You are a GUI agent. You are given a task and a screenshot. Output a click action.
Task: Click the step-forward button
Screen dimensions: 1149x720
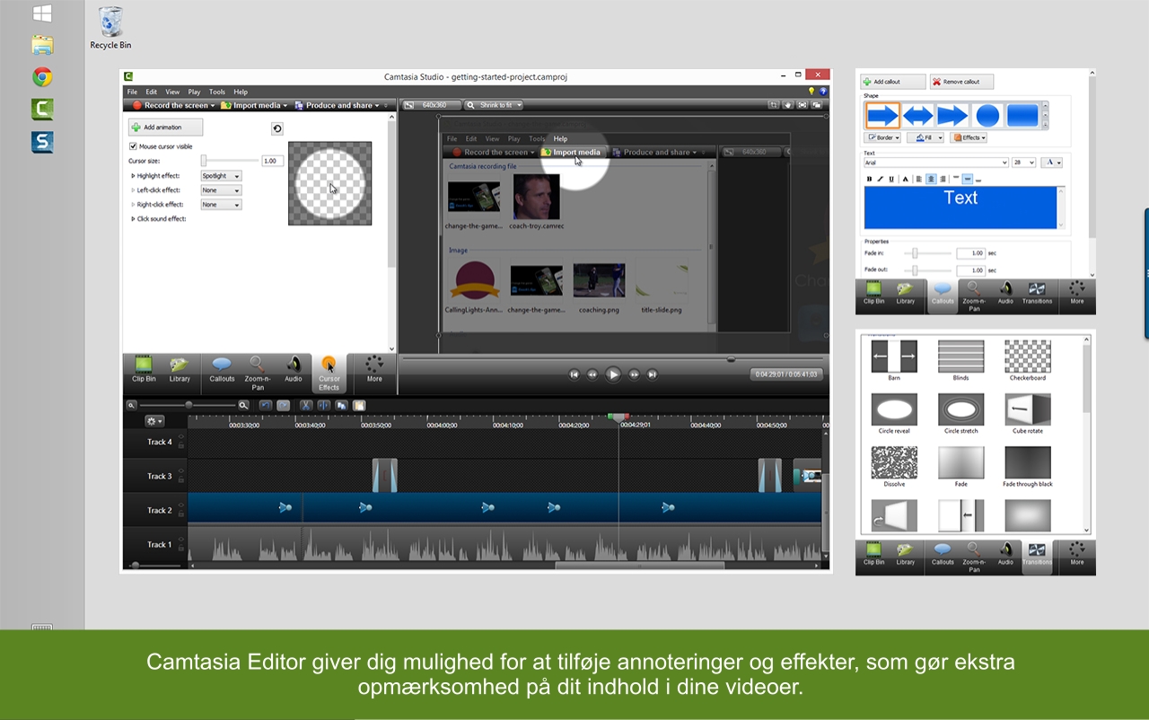pyautogui.click(x=635, y=374)
